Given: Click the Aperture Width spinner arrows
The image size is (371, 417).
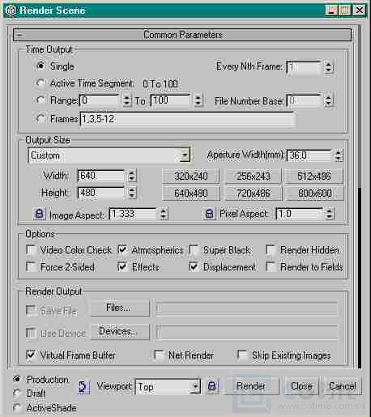Looking at the screenshot, I should (x=339, y=155).
